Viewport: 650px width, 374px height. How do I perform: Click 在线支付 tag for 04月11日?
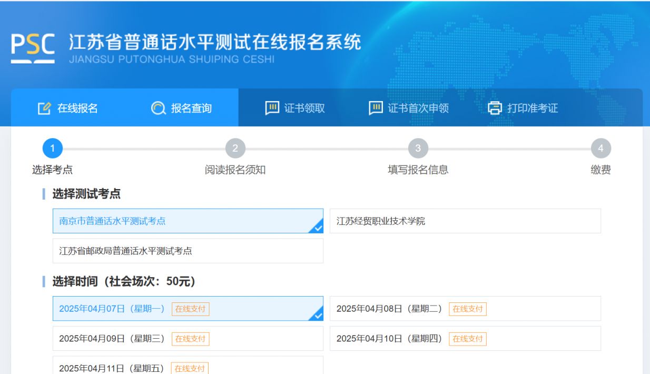tap(190, 368)
